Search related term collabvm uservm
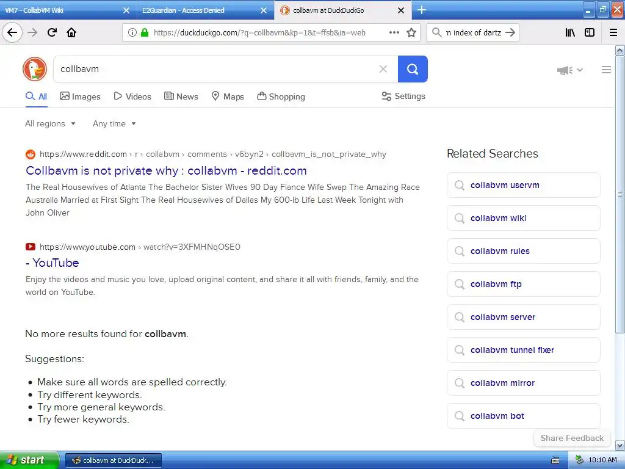The width and height of the screenshot is (625, 469). [523, 185]
